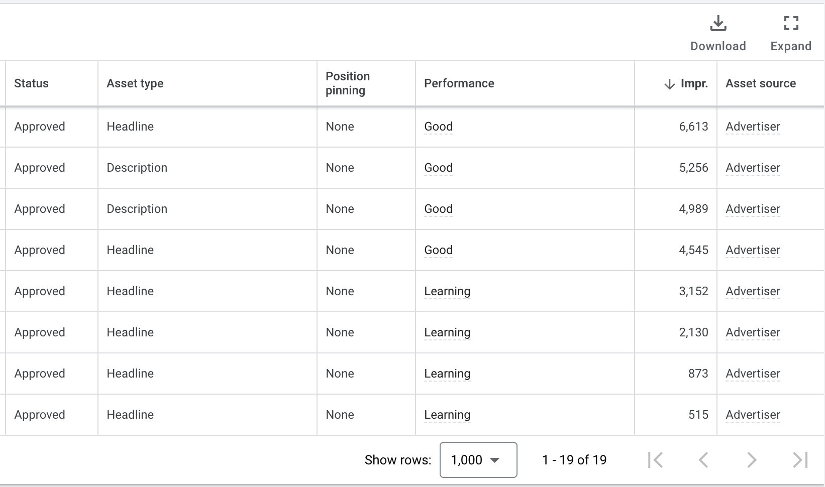Click the download arrow above the table header
The height and width of the screenshot is (487, 825).
(718, 23)
